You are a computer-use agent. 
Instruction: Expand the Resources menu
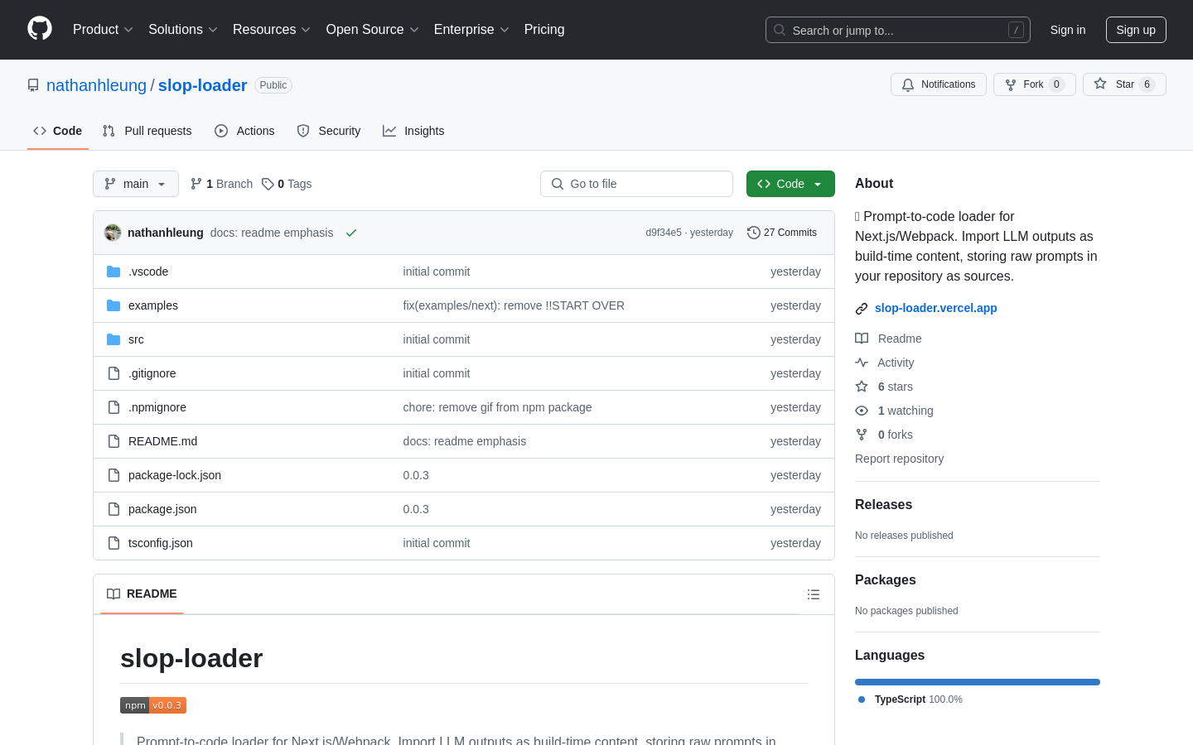272,29
